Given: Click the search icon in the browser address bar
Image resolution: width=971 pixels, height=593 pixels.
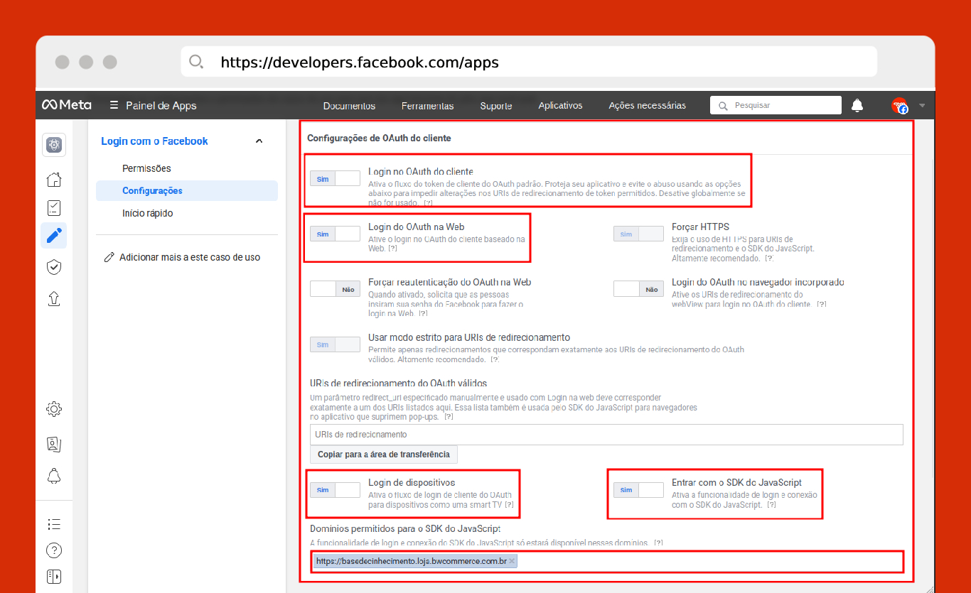Looking at the screenshot, I should coord(196,62).
